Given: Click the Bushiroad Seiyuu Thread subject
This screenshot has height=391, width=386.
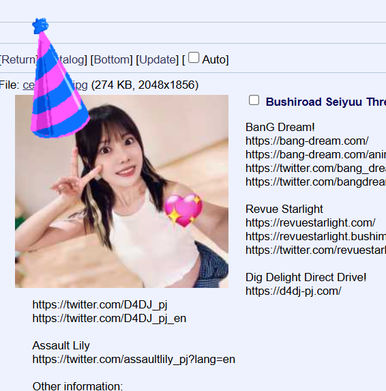Looking at the screenshot, I should pyautogui.click(x=326, y=102).
